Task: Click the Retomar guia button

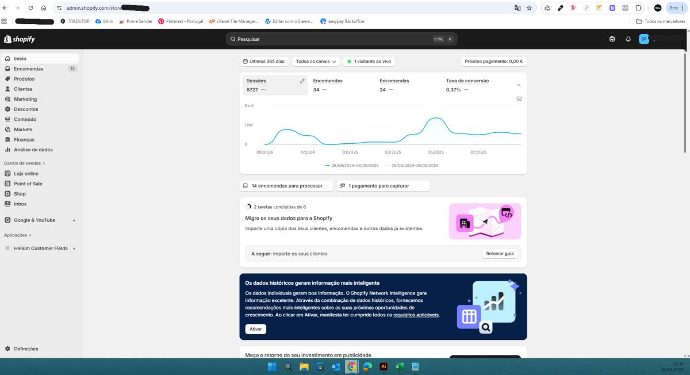Action: (500, 254)
